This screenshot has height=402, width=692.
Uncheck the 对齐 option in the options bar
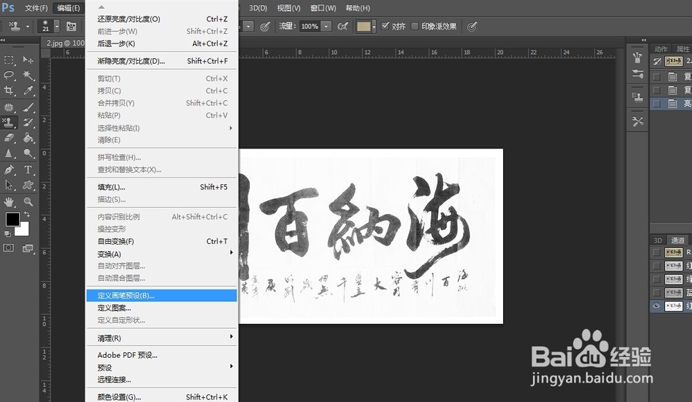385,26
